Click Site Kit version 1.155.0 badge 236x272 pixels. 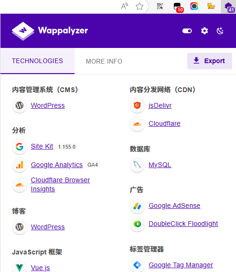pyautogui.click(x=66, y=147)
